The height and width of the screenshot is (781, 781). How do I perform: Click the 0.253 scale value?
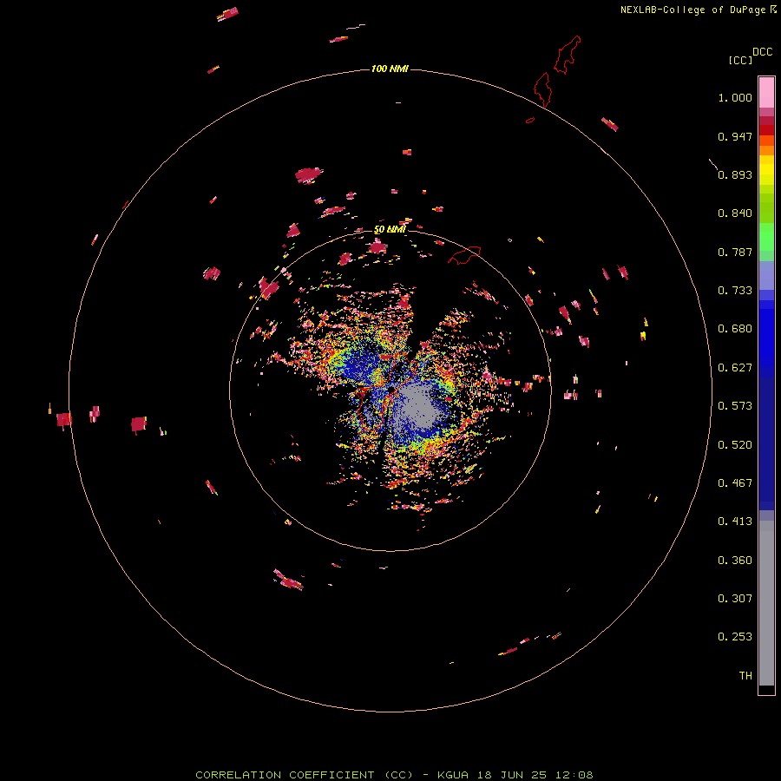pyautogui.click(x=735, y=637)
